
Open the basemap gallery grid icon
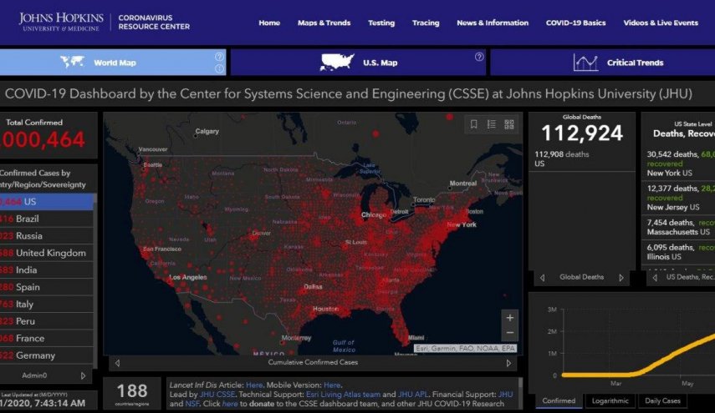509,124
